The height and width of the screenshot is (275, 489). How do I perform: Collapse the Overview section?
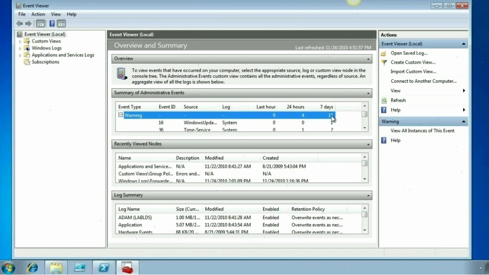click(368, 59)
